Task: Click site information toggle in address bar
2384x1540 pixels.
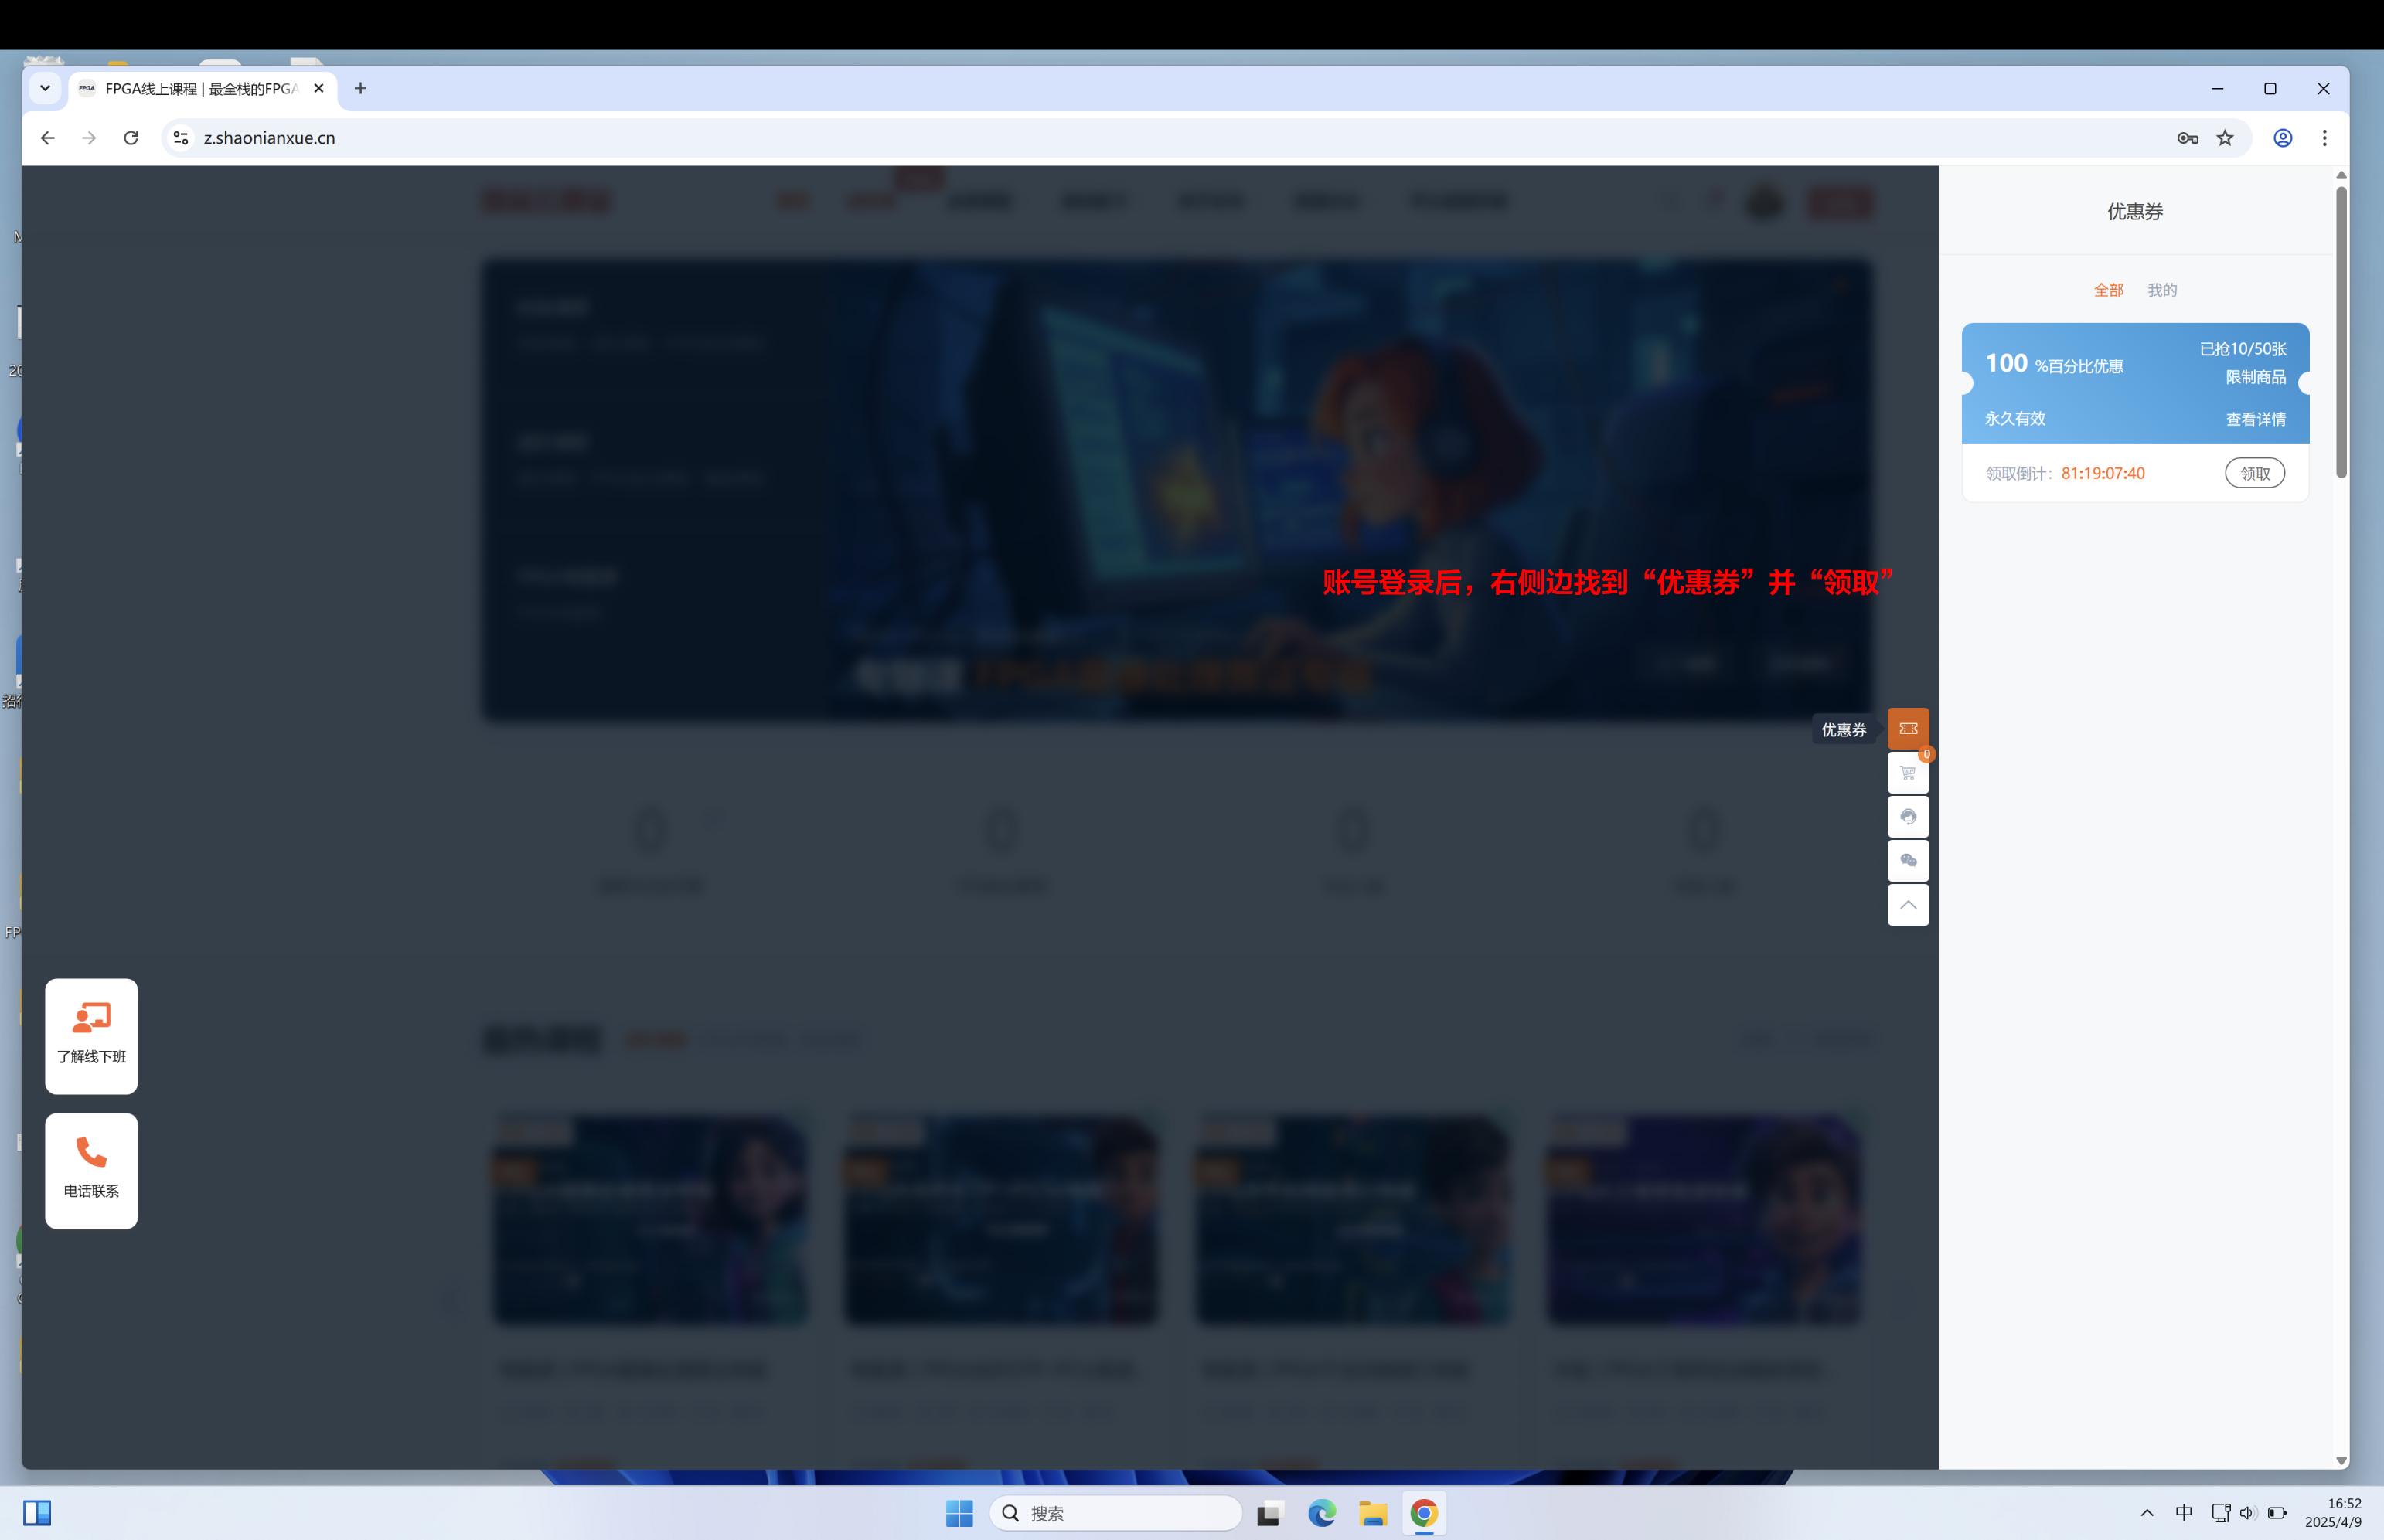Action: 181,138
